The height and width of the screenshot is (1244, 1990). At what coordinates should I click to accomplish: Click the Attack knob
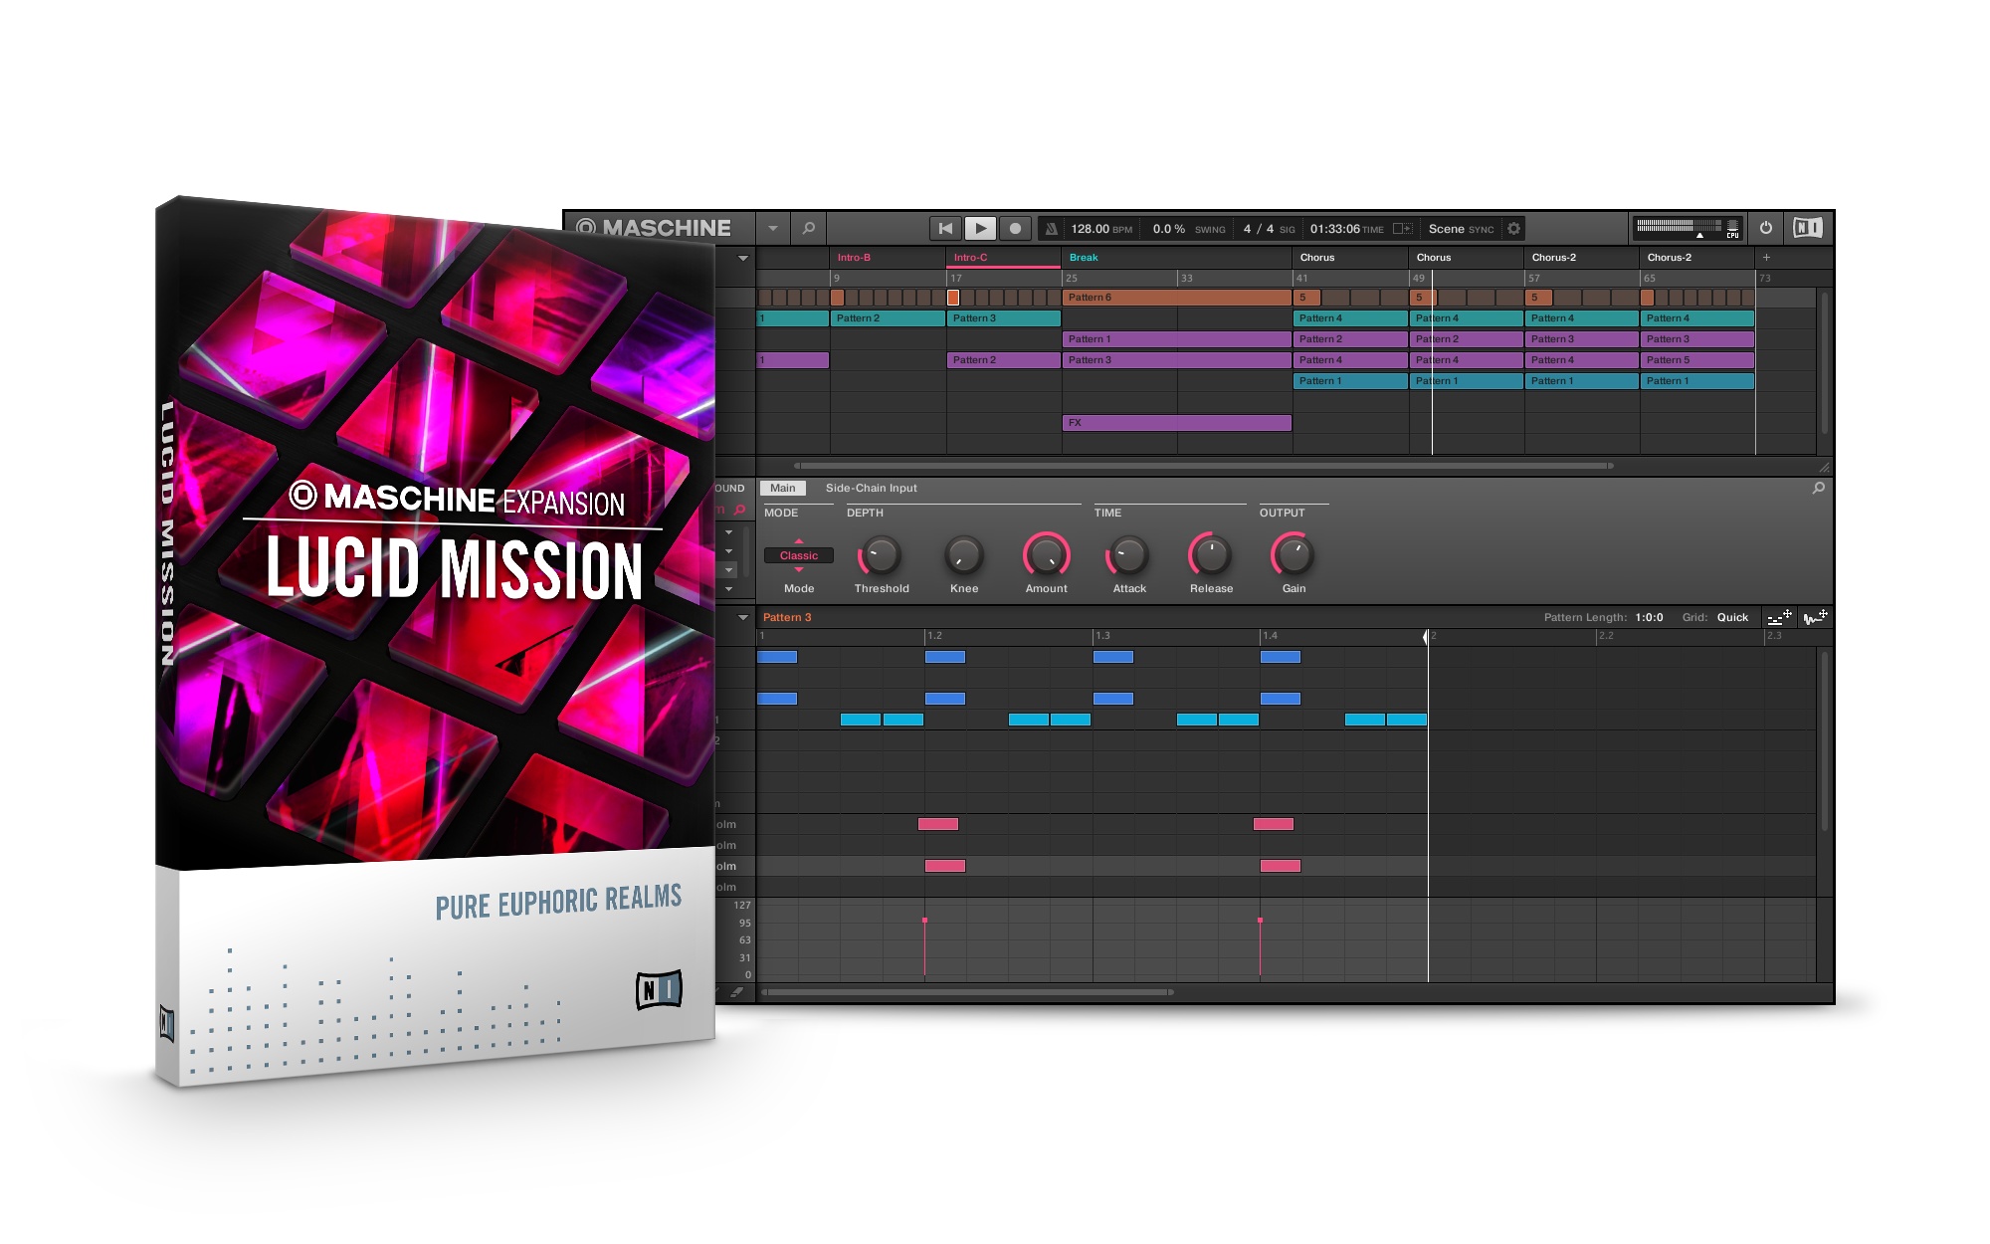1128,555
